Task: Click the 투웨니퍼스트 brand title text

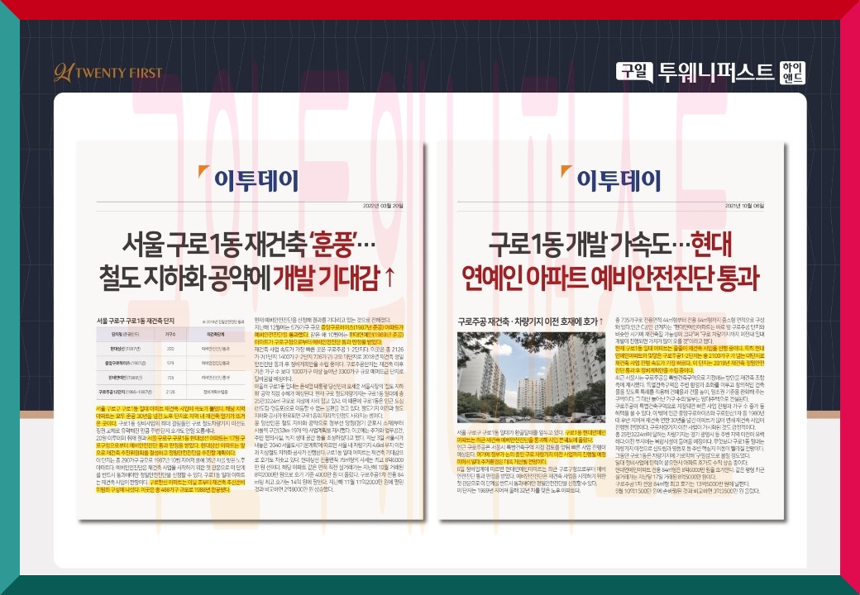Action: tap(716, 73)
